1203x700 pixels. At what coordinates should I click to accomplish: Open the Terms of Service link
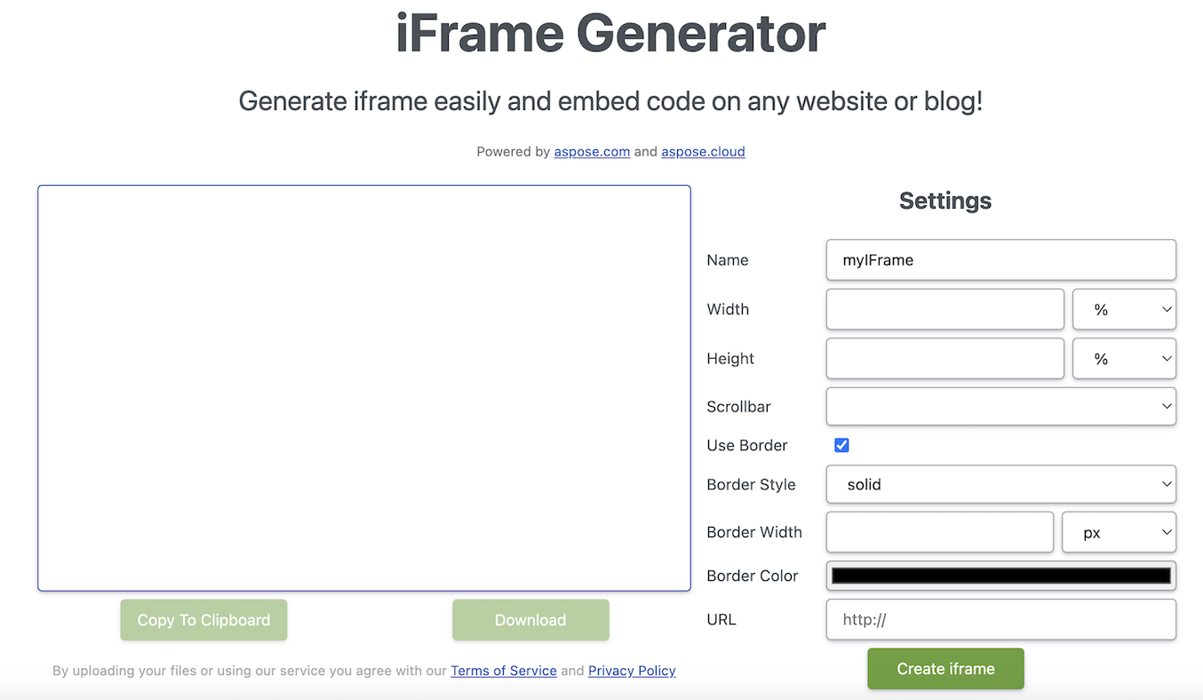[504, 671]
